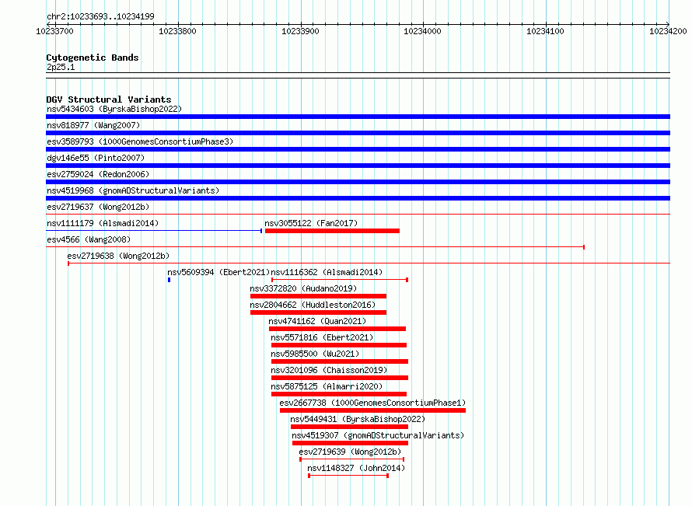Click the small blue marker under nsv5609394
The height and width of the screenshot is (506, 692).
click(x=169, y=280)
